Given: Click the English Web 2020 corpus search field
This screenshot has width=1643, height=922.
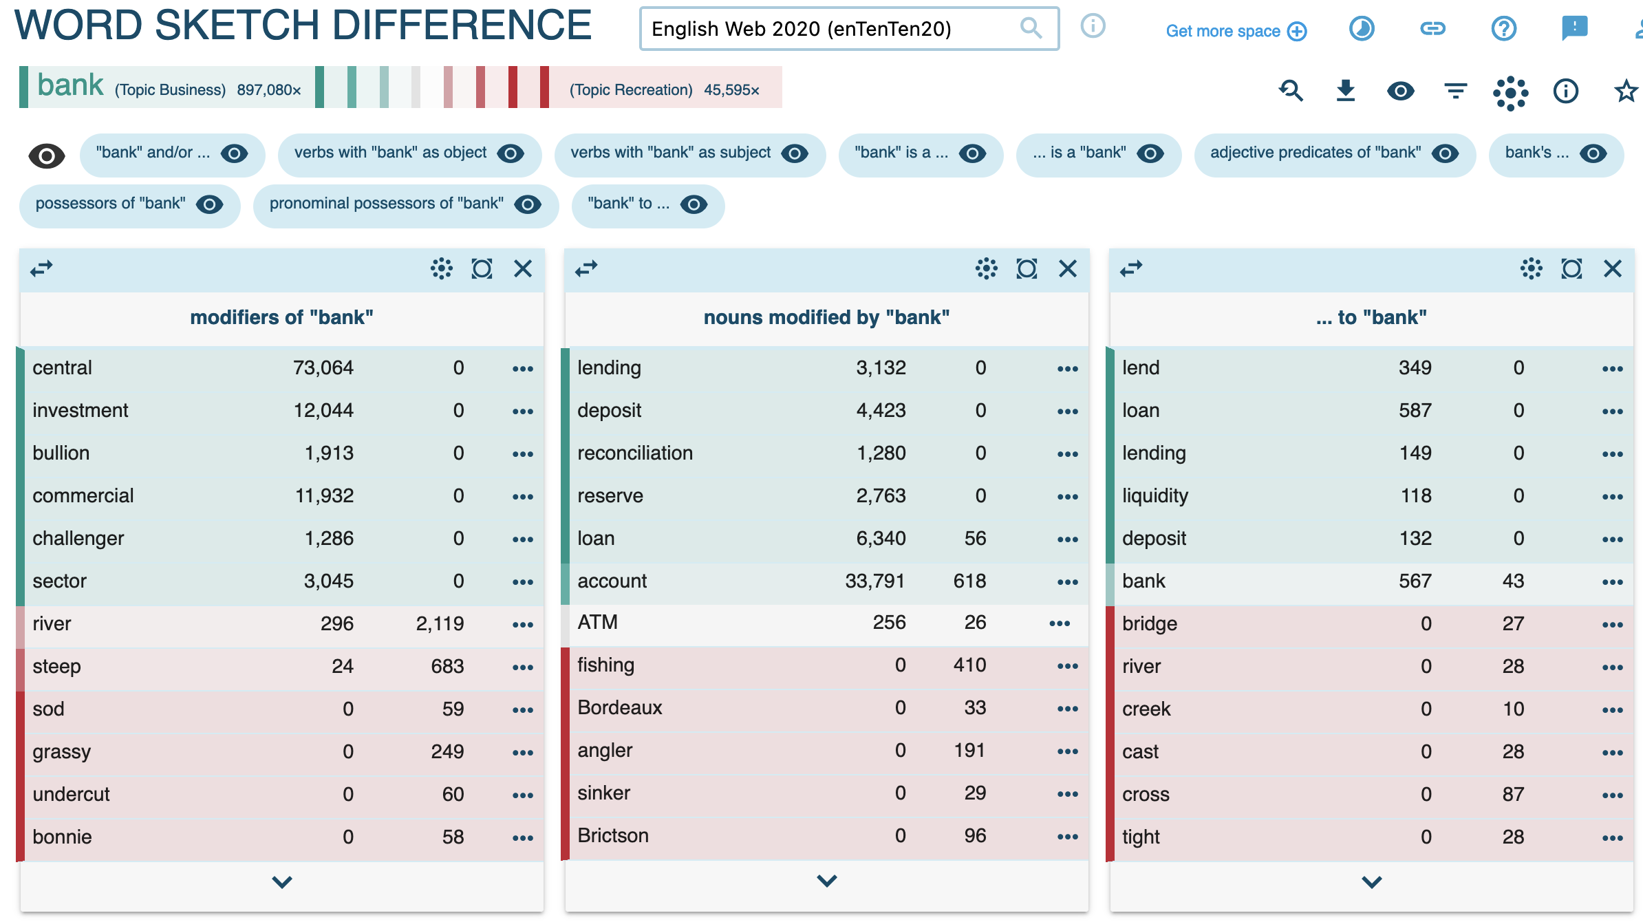Looking at the screenshot, I should tap(849, 29).
